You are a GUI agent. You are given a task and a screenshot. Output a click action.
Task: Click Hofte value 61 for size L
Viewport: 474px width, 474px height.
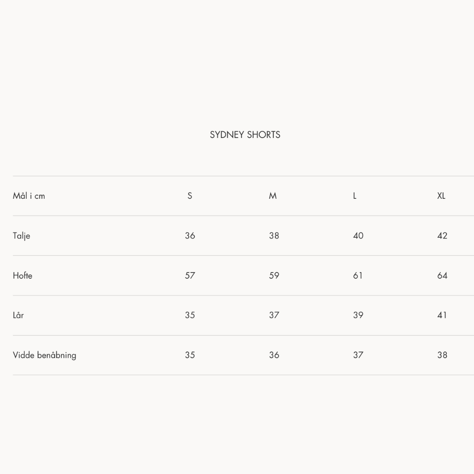click(358, 276)
